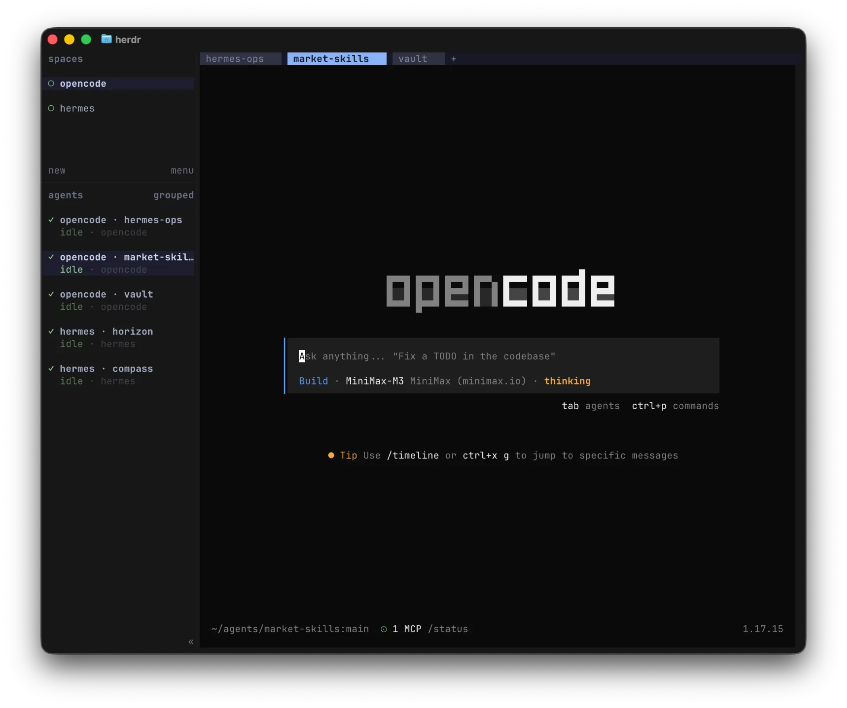The height and width of the screenshot is (708, 847).
Task: Select opencode vault agent row
Action: pos(118,300)
